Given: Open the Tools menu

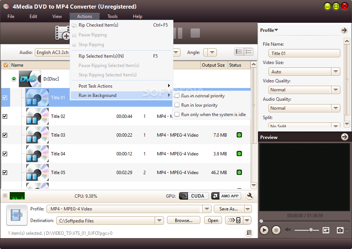Looking at the screenshot, I should coord(112,16).
